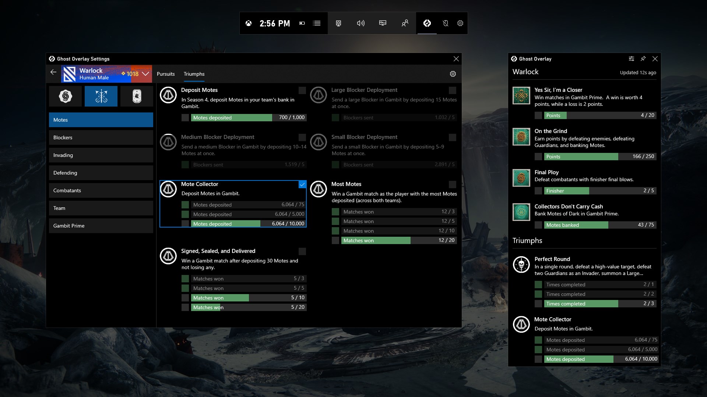Enable the Signed, Sealed, and Delivered checkbox
Screen dimensions: 707x397
click(302, 251)
